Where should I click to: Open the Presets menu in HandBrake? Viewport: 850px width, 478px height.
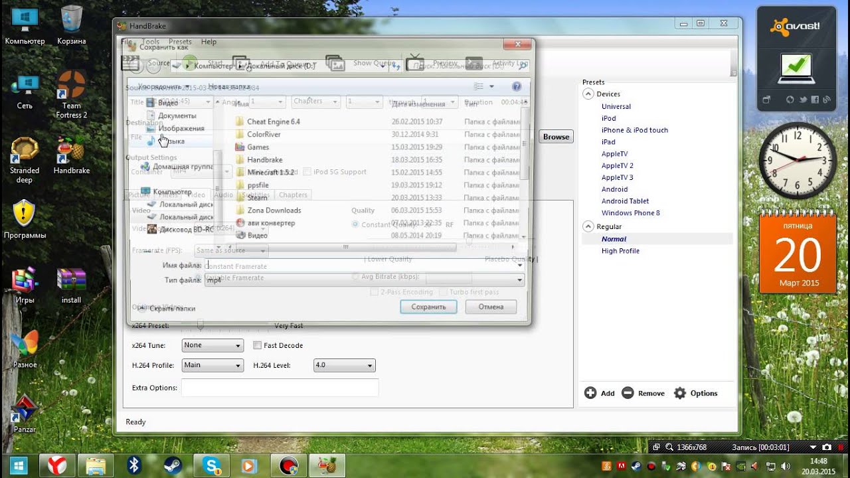click(180, 42)
